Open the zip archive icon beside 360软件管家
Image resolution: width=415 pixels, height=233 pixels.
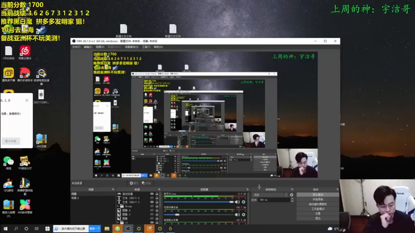click(x=8, y=208)
